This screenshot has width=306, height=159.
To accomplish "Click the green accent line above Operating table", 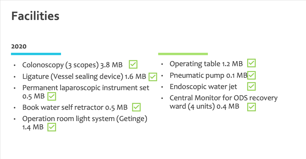I will (x=183, y=54).
